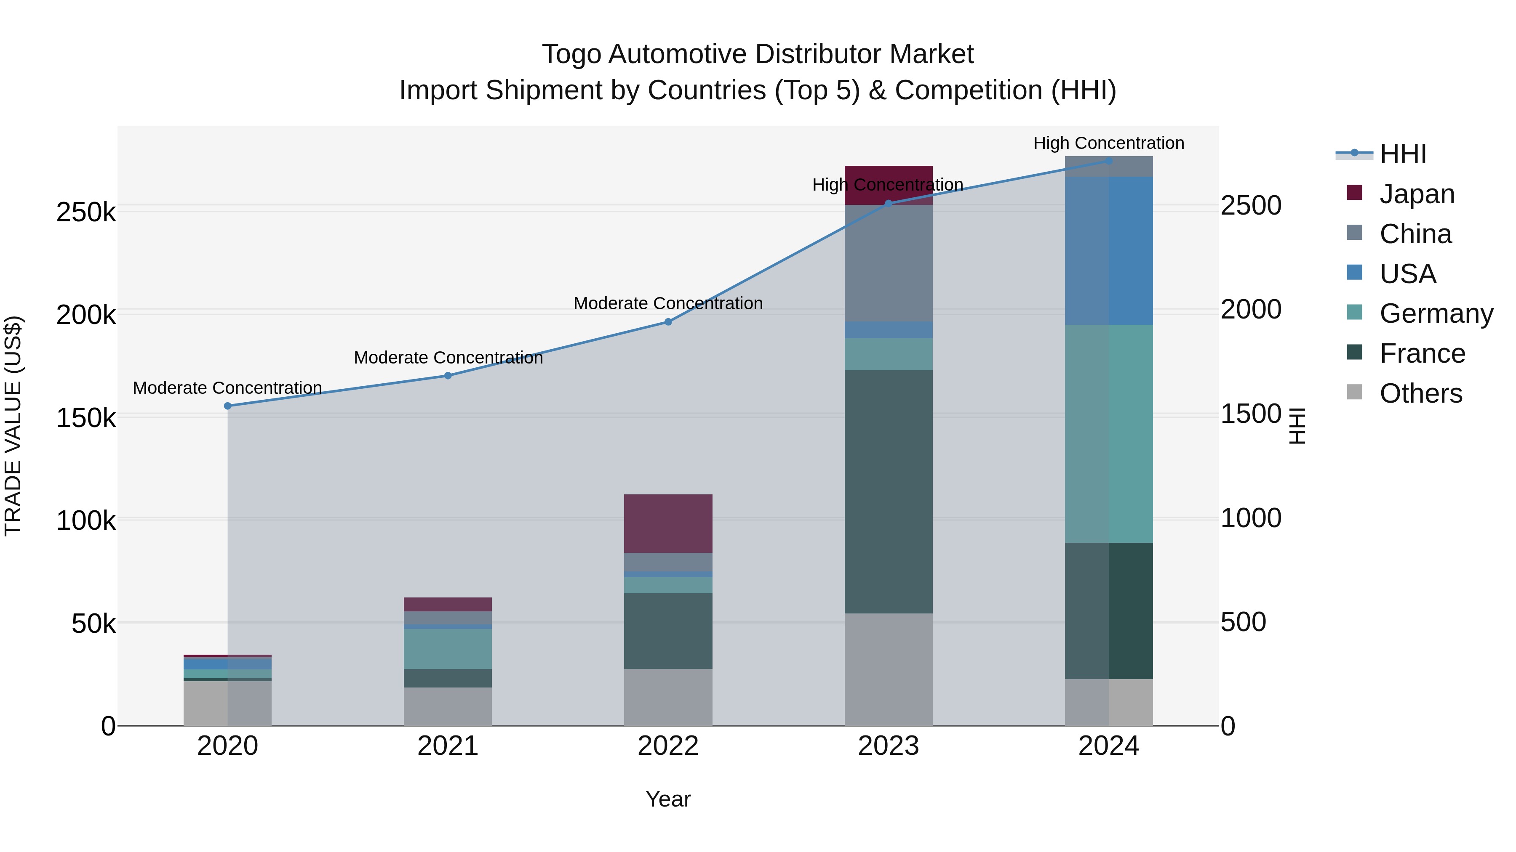Click the Others segment of 2022 bar

[668, 697]
